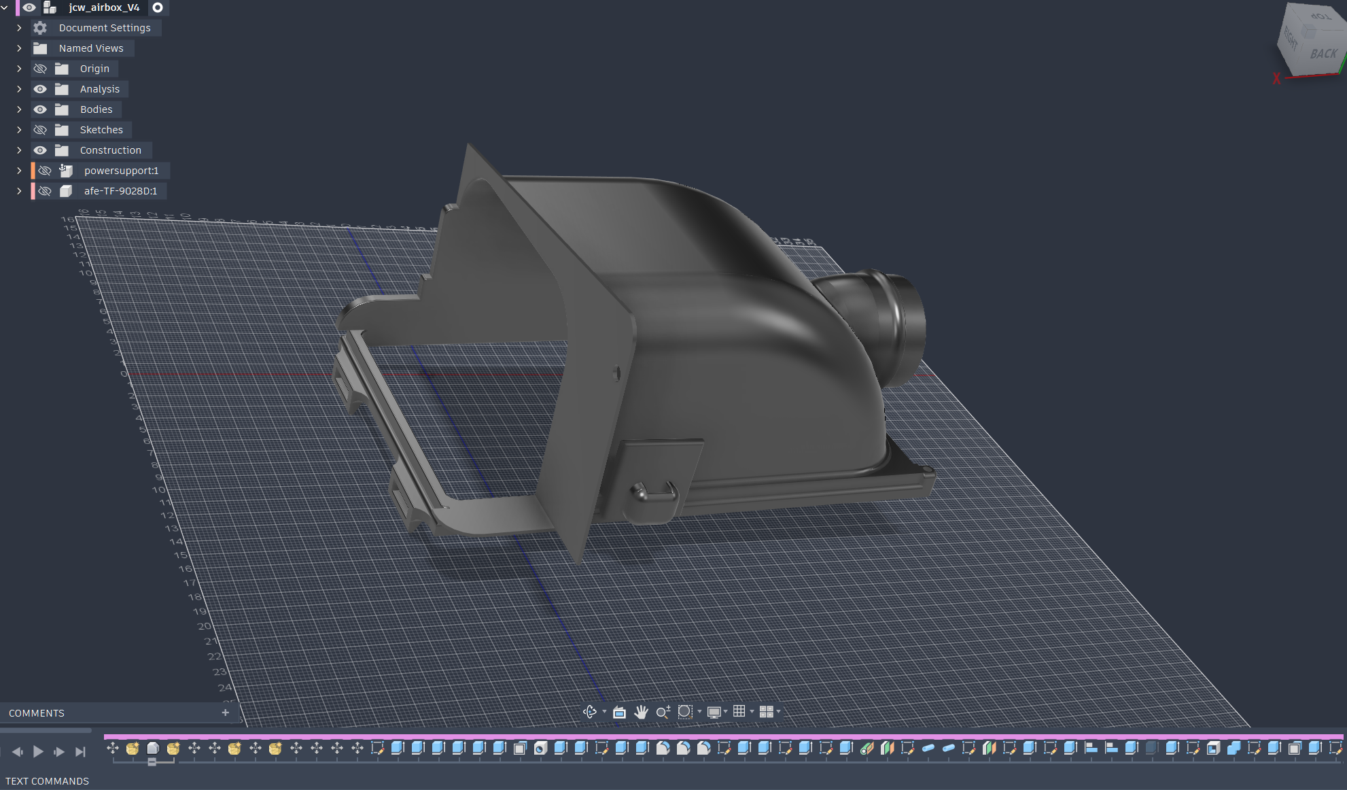Click the Origin folder icon
Viewport: 1347px width, 790px height.
tap(62, 69)
